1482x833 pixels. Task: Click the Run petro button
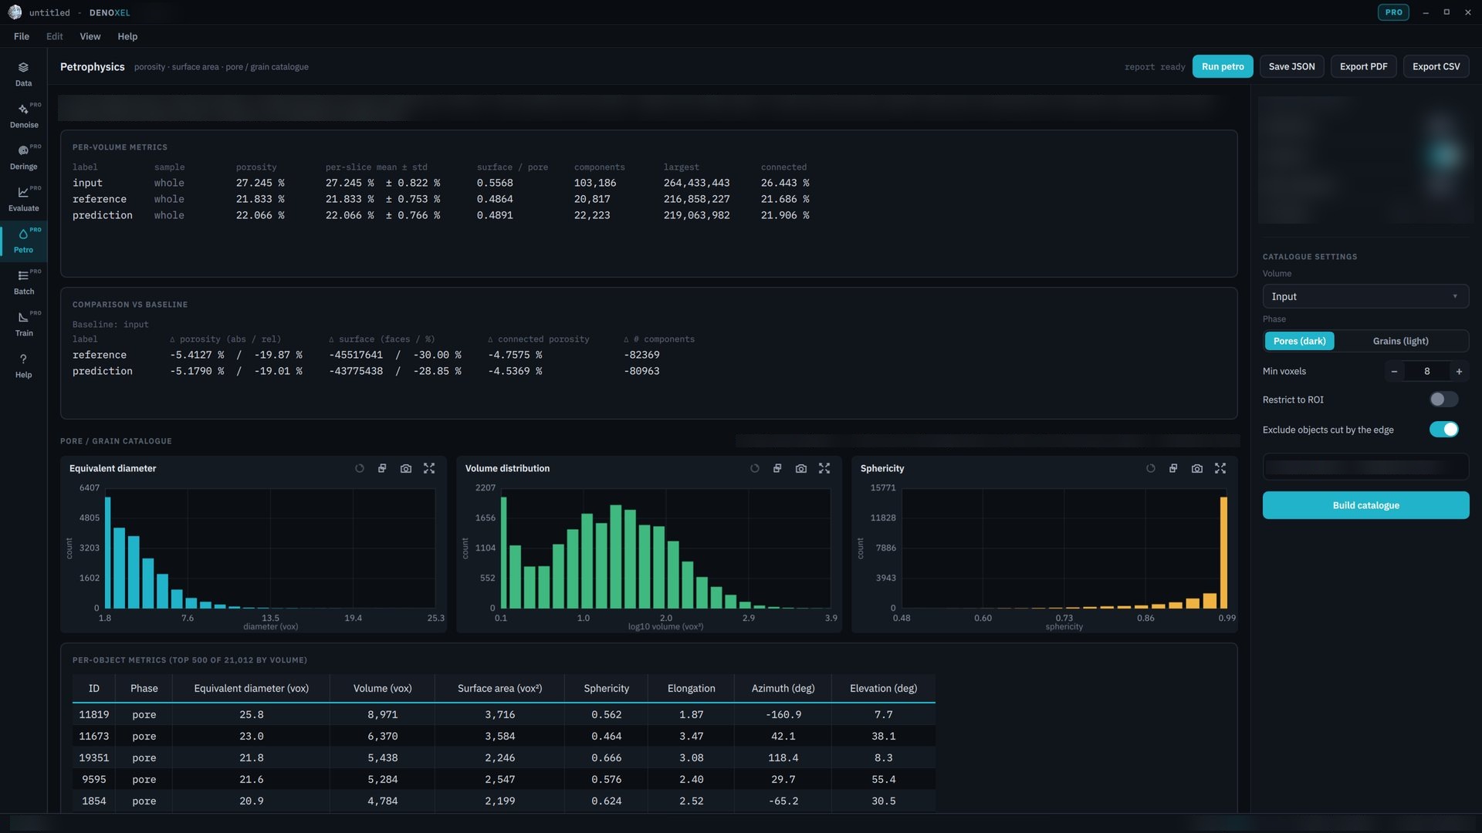[1223, 66]
